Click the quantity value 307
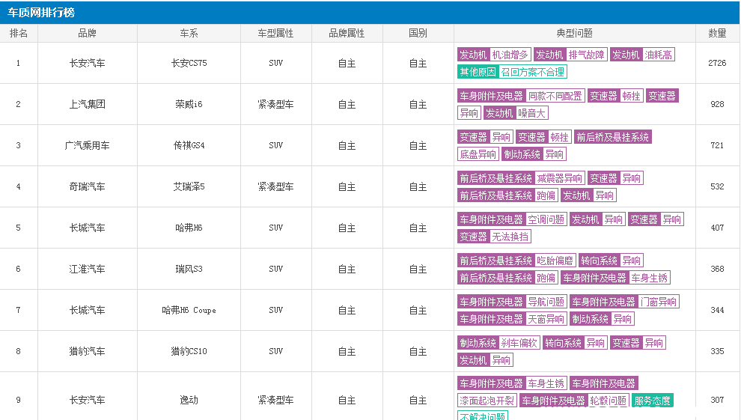Image resolution: width=741 pixels, height=420 pixels. (717, 400)
